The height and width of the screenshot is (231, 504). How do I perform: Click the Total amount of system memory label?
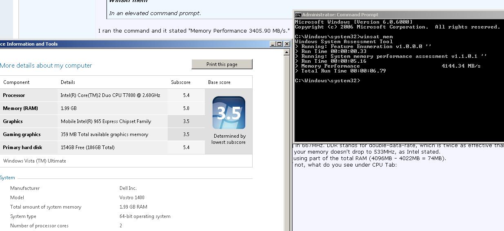46,207
